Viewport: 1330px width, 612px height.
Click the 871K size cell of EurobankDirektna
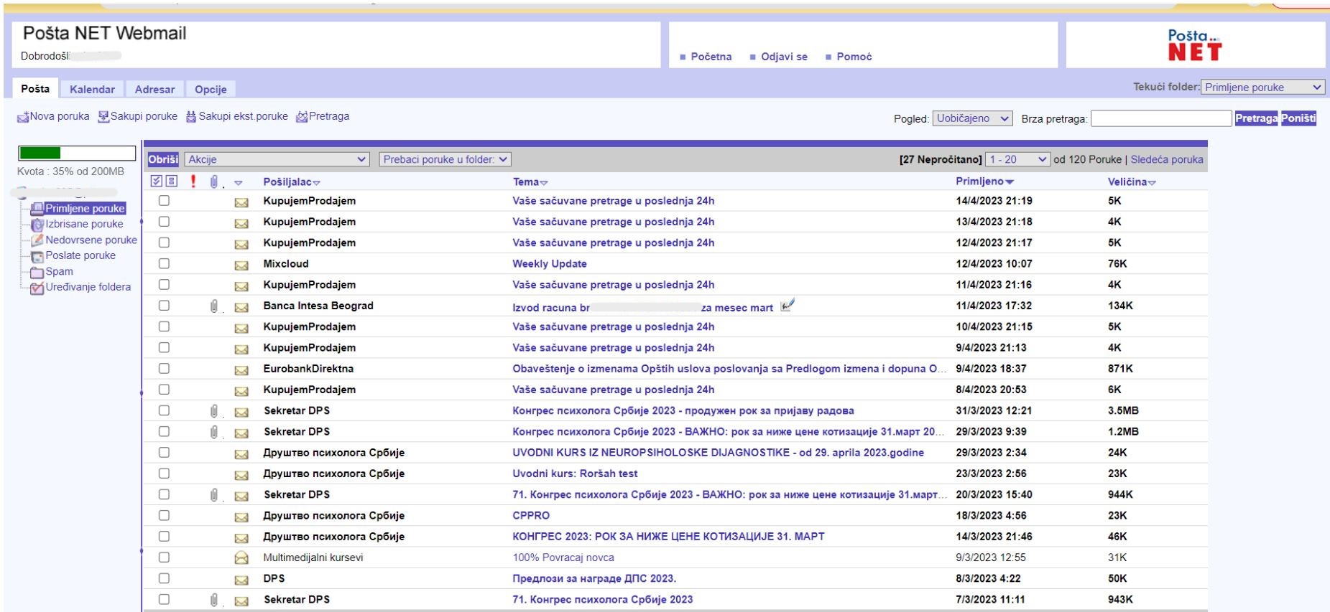point(1120,369)
